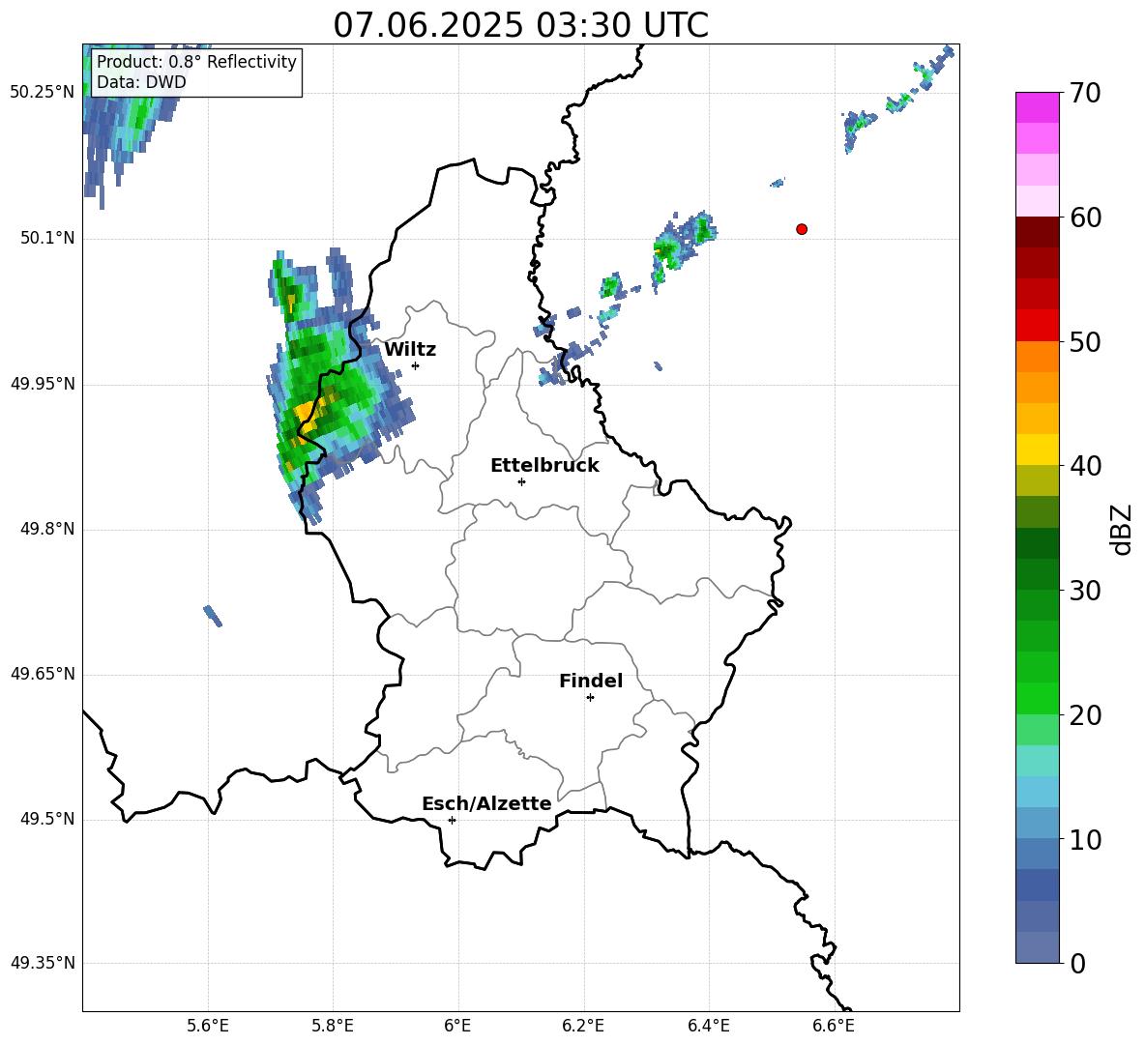Click the 6.2°E longitude label

tap(583, 1026)
